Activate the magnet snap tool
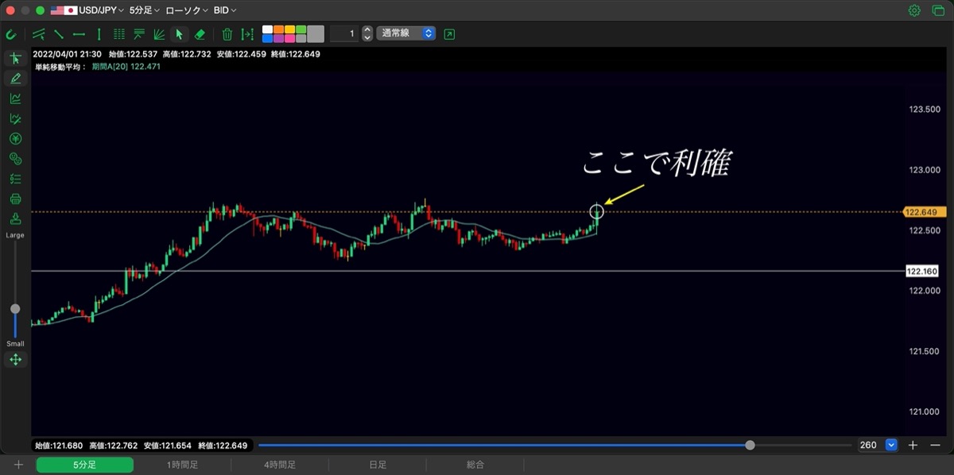The image size is (954, 475). coord(11,34)
